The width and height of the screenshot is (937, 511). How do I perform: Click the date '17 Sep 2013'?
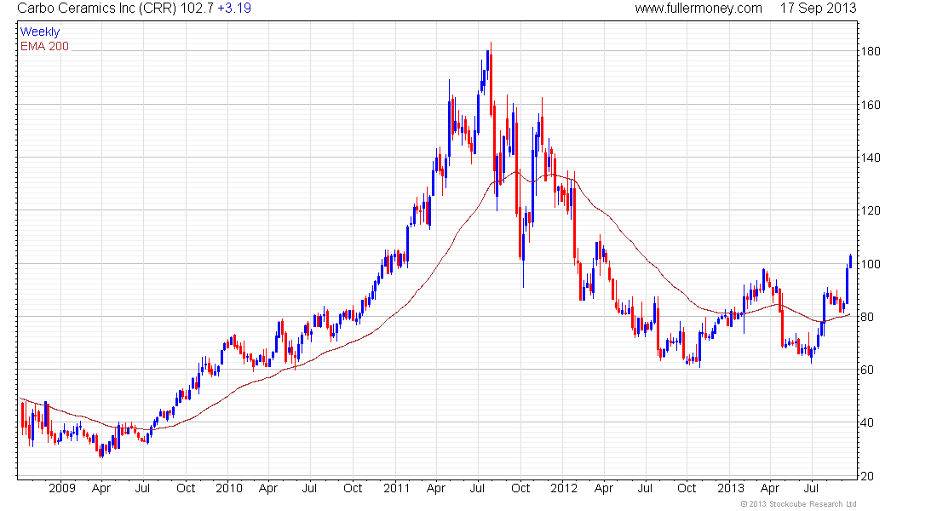[818, 9]
